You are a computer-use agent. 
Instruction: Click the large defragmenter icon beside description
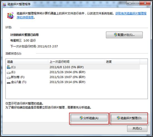click(x=10, y=15)
